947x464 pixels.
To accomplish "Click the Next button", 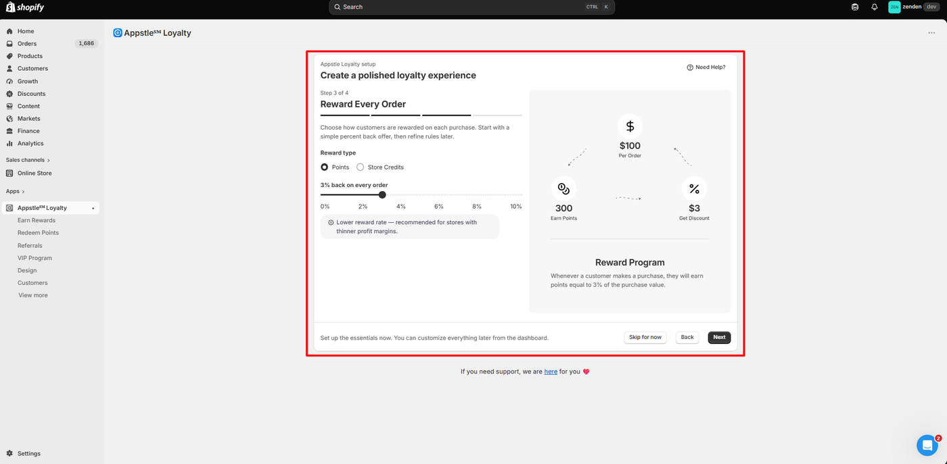I will point(719,337).
